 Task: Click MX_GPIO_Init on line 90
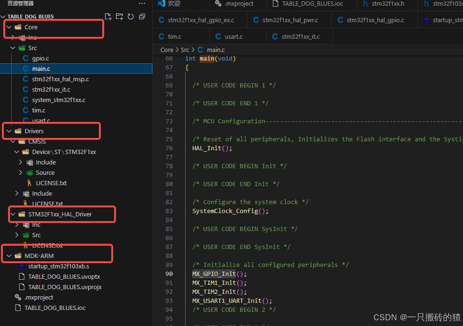pyautogui.click(x=214, y=274)
